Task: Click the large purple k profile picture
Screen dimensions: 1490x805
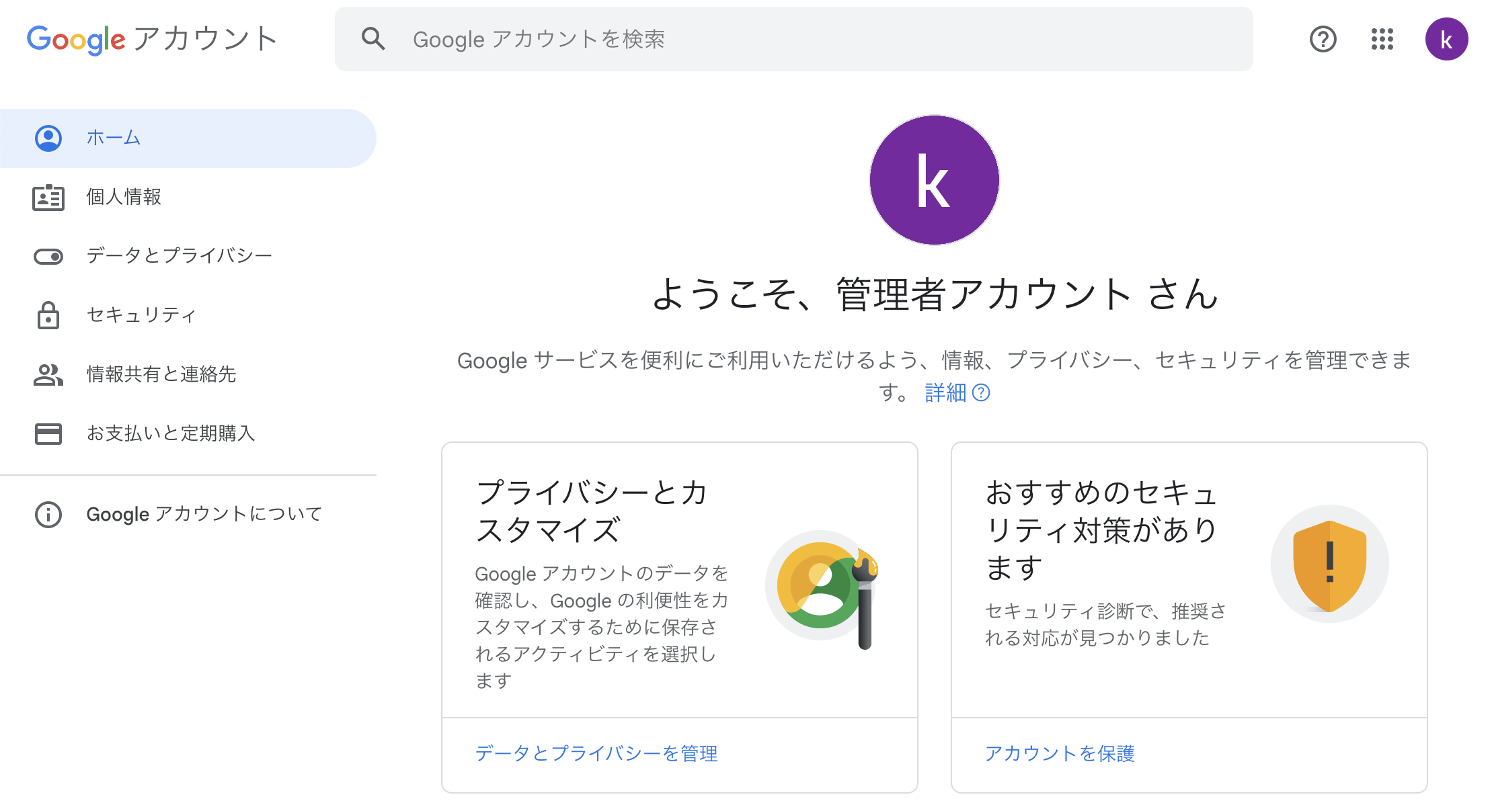Action: pyautogui.click(x=934, y=180)
